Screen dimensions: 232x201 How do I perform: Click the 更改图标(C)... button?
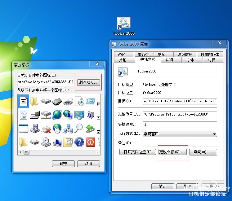(x=172, y=152)
